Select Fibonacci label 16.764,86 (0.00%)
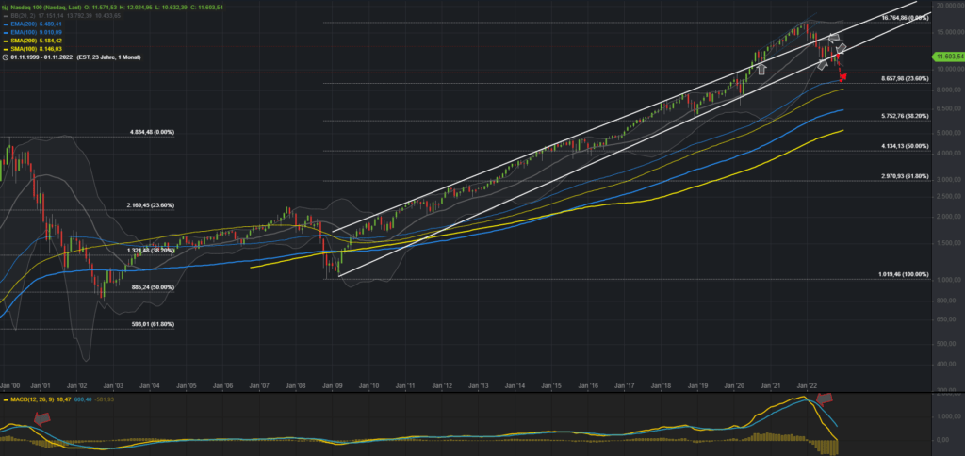The height and width of the screenshot is (456, 965). (904, 18)
